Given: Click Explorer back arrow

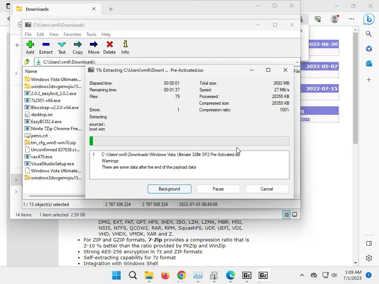Looking at the screenshot, I should pyautogui.click(x=17, y=45).
